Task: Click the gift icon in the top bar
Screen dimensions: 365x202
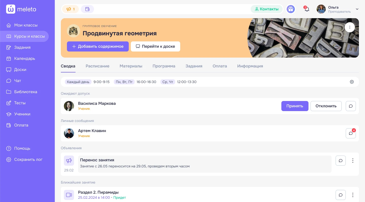Action: [x=291, y=9]
